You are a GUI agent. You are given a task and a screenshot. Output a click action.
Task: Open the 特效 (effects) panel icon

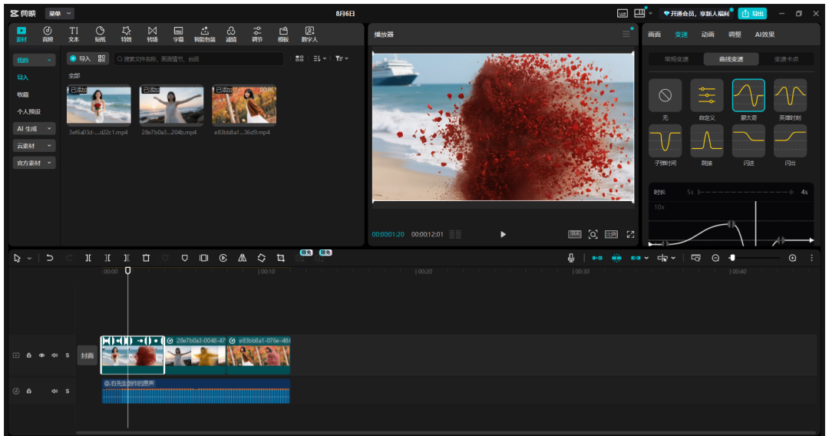pyautogui.click(x=126, y=34)
